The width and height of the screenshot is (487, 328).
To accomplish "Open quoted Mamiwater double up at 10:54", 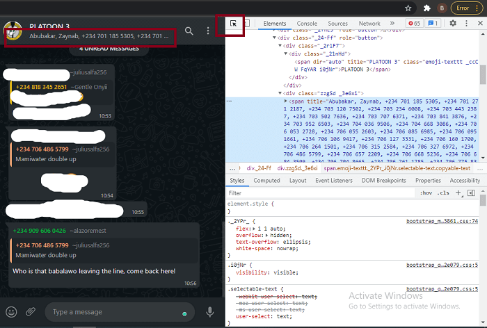I will 63,154.
